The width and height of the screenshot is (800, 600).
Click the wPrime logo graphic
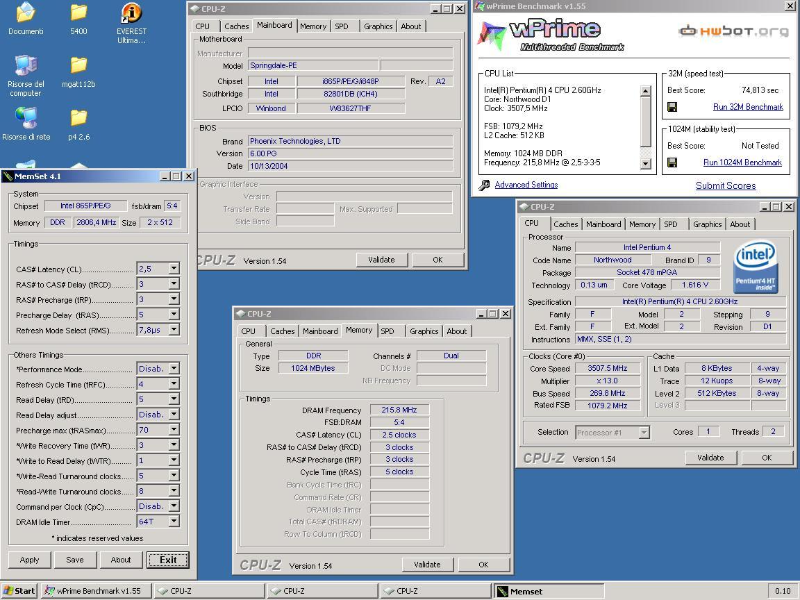point(551,35)
